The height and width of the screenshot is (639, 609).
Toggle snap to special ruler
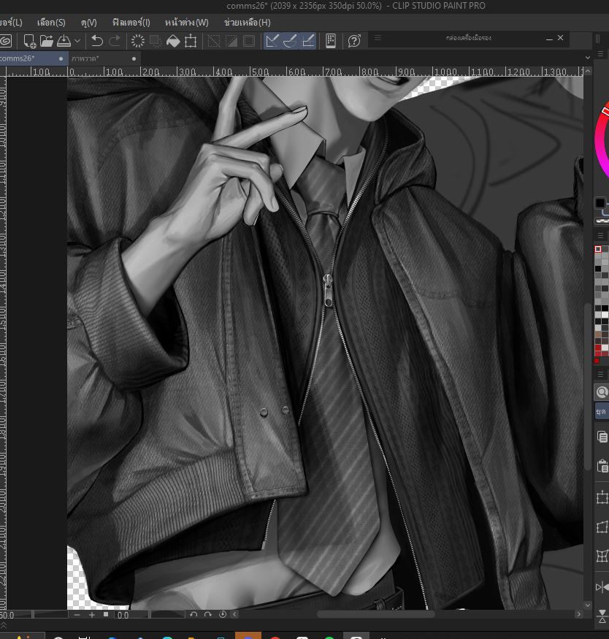[290, 41]
